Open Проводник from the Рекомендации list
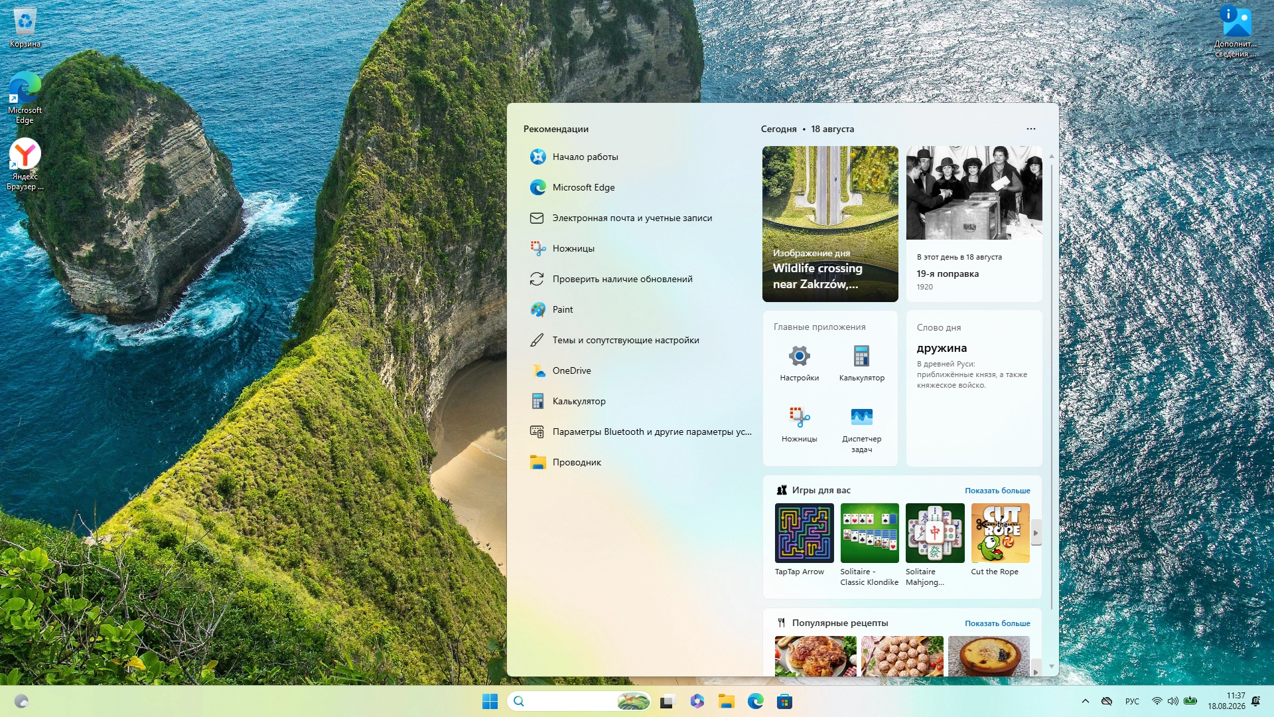Screen dimensions: 1274x717 tap(637, 462)
